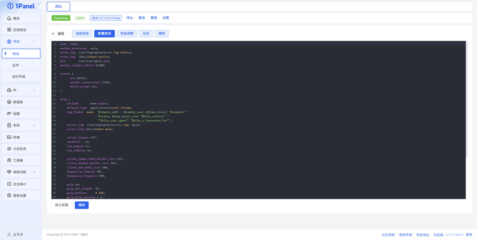Switch to the 当前状态 tab
This screenshot has width=477, height=240.
(82, 33)
